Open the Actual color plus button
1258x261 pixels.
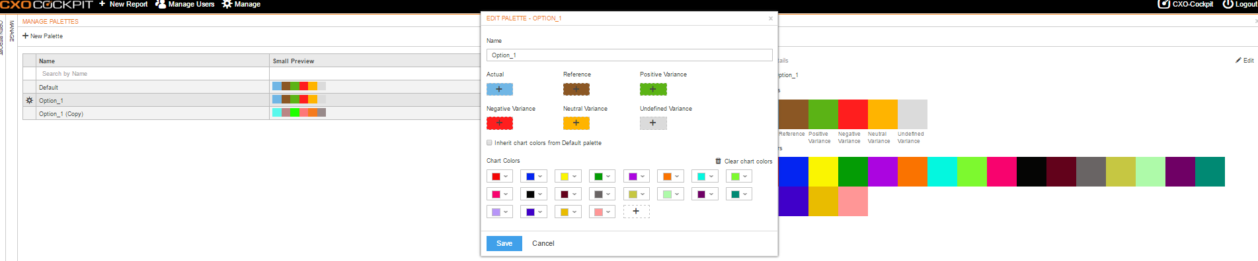[x=499, y=89]
